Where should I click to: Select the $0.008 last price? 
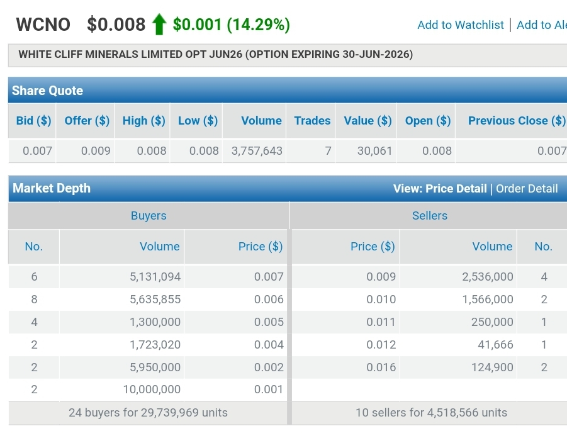tap(116, 25)
